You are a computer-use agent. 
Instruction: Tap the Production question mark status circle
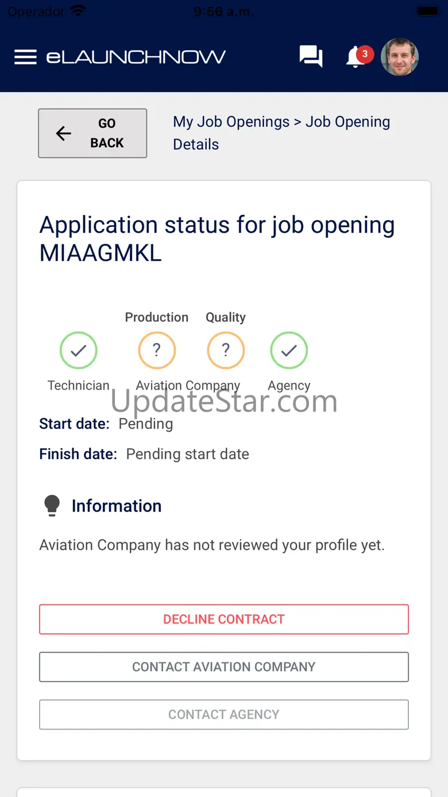(157, 350)
